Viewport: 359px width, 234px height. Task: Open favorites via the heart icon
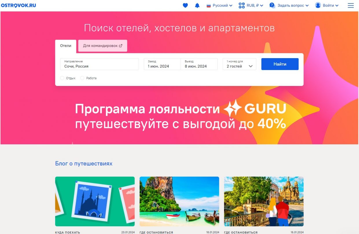(x=185, y=5)
